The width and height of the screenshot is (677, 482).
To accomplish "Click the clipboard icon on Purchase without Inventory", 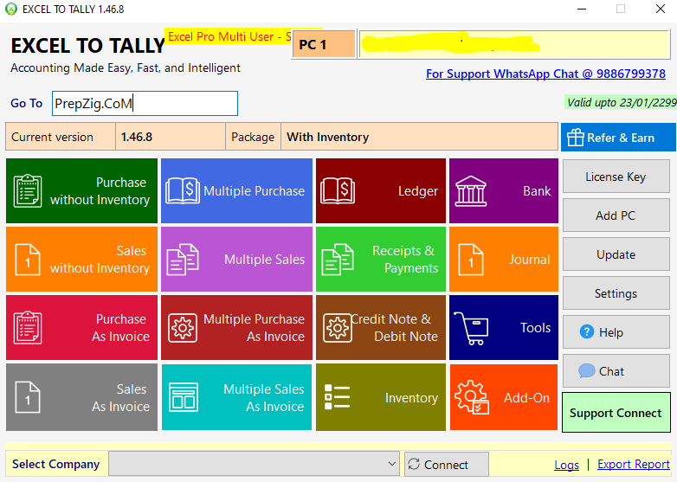I will pos(28,190).
